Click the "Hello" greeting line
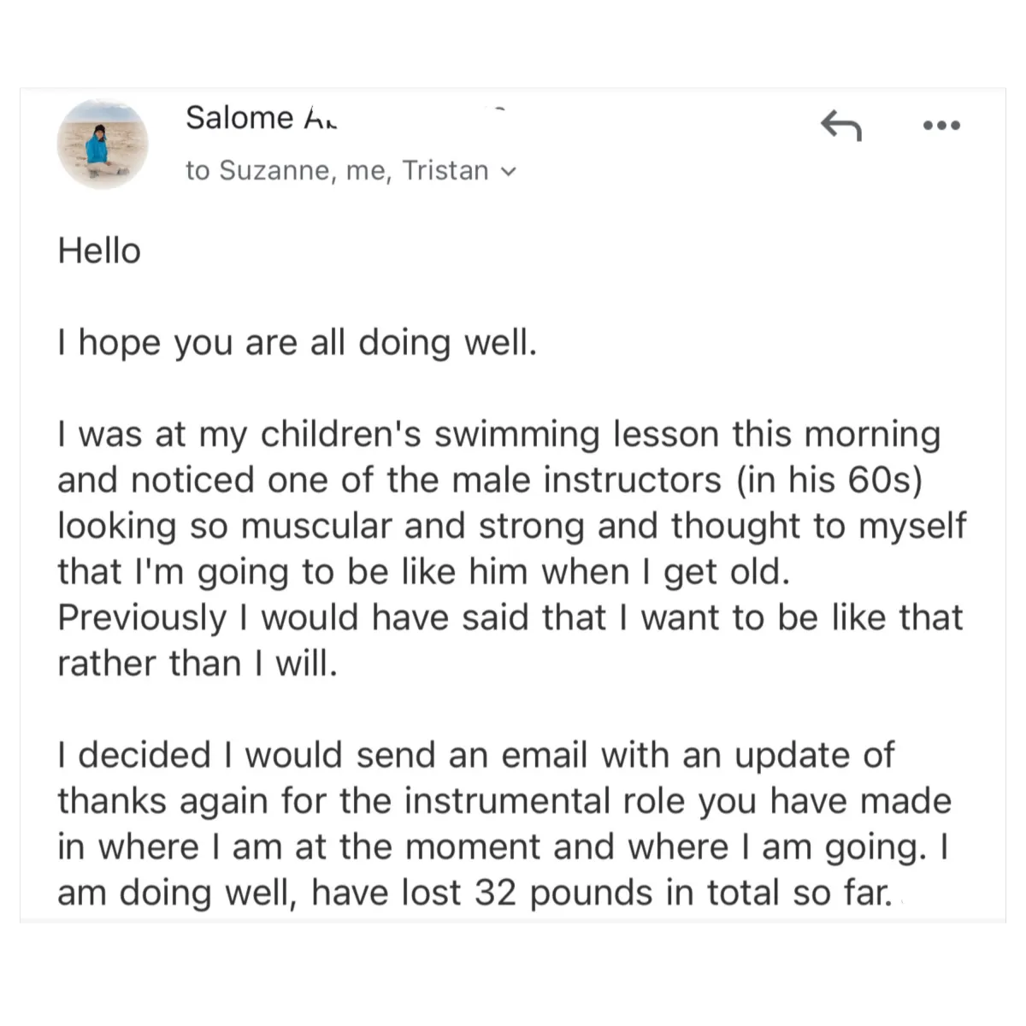Viewport: 1026px width, 1026px height. pyautogui.click(x=99, y=251)
